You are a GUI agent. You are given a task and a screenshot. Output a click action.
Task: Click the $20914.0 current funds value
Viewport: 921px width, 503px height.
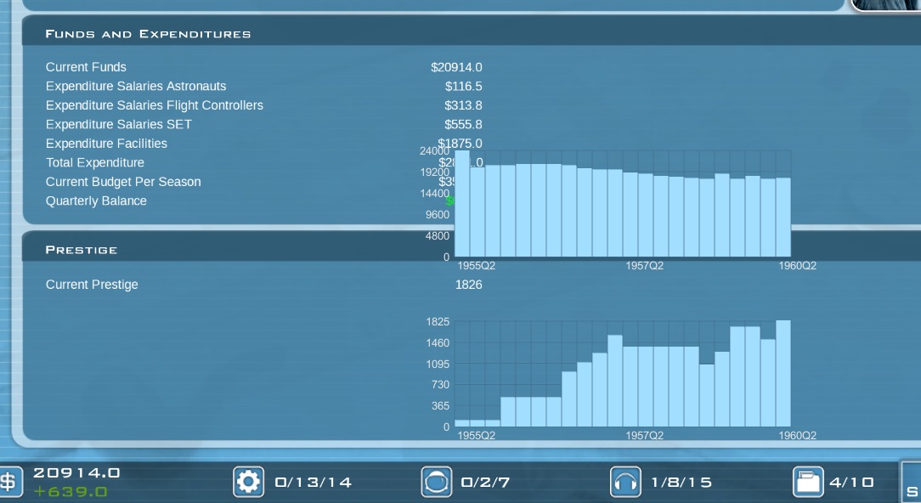pos(456,67)
